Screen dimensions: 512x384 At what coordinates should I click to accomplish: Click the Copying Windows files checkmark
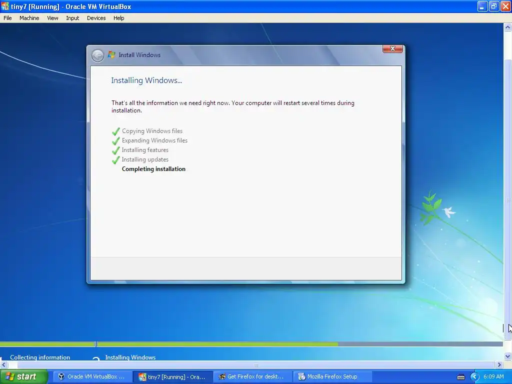pos(115,131)
